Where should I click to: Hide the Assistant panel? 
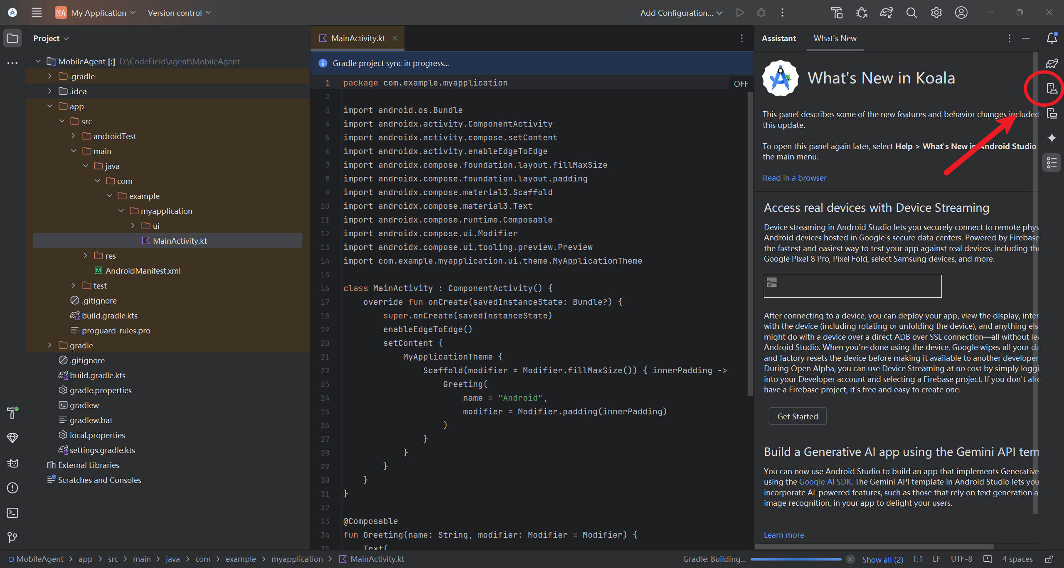1026,38
